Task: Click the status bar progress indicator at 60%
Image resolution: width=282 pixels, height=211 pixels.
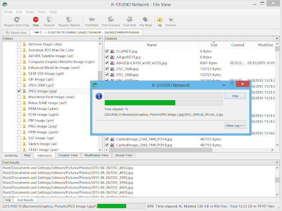Action: pyautogui.click(x=122, y=206)
